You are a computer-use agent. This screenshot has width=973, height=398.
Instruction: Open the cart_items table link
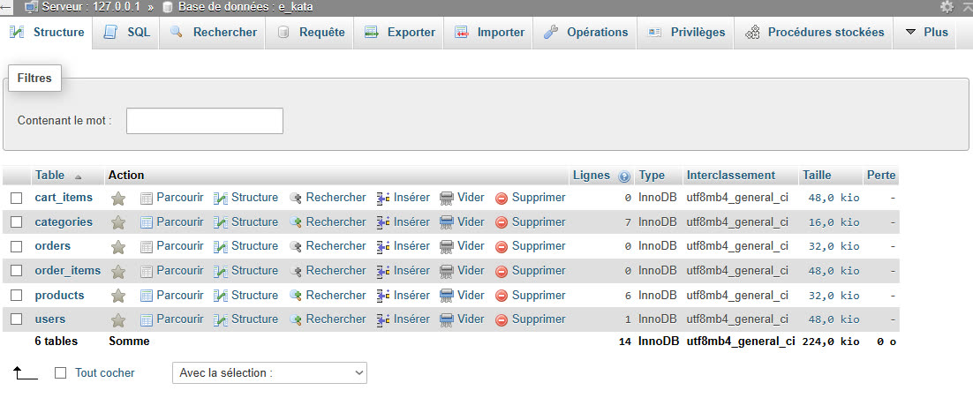click(x=64, y=198)
